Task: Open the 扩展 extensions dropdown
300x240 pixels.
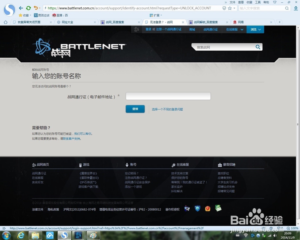Action: pos(156,15)
